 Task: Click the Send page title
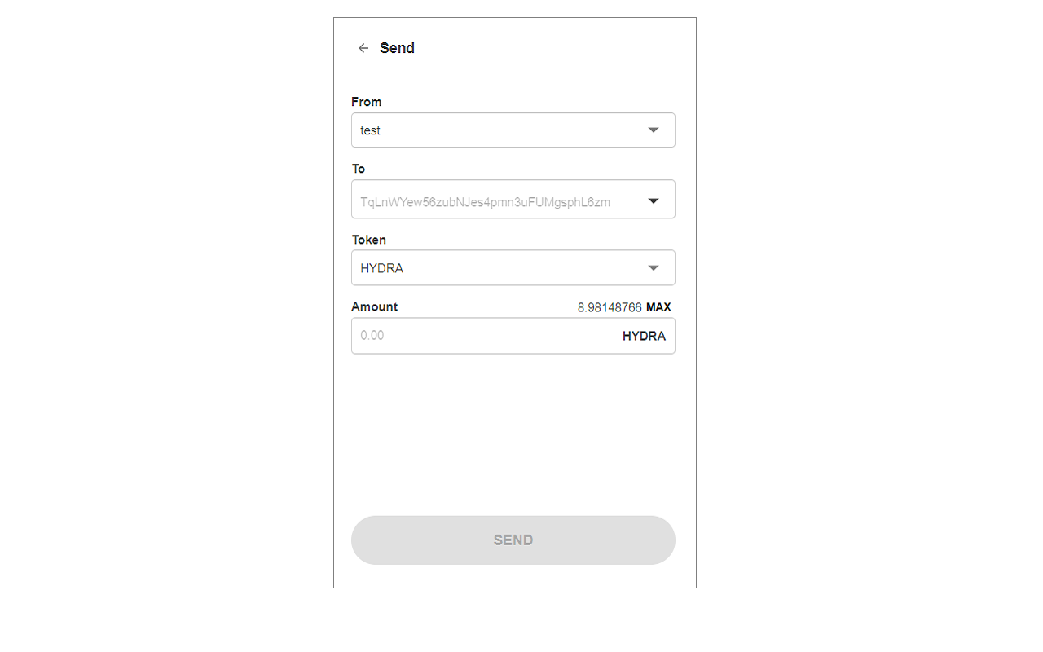(x=398, y=48)
